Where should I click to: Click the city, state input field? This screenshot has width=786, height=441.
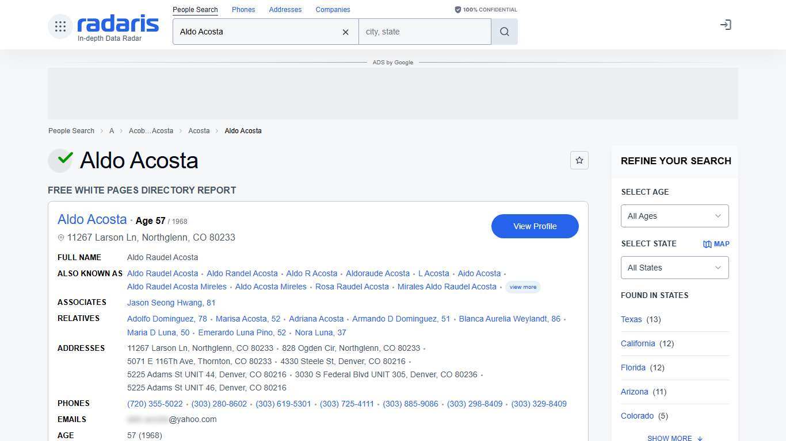pyautogui.click(x=425, y=32)
